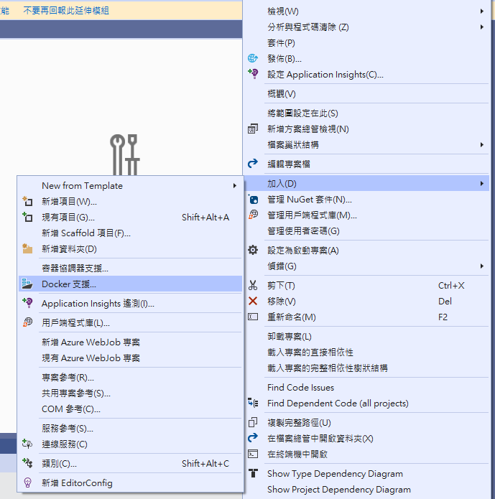Expand the 檢視(W) submenu arrow
This screenshot has width=495, height=499.
coord(482,11)
